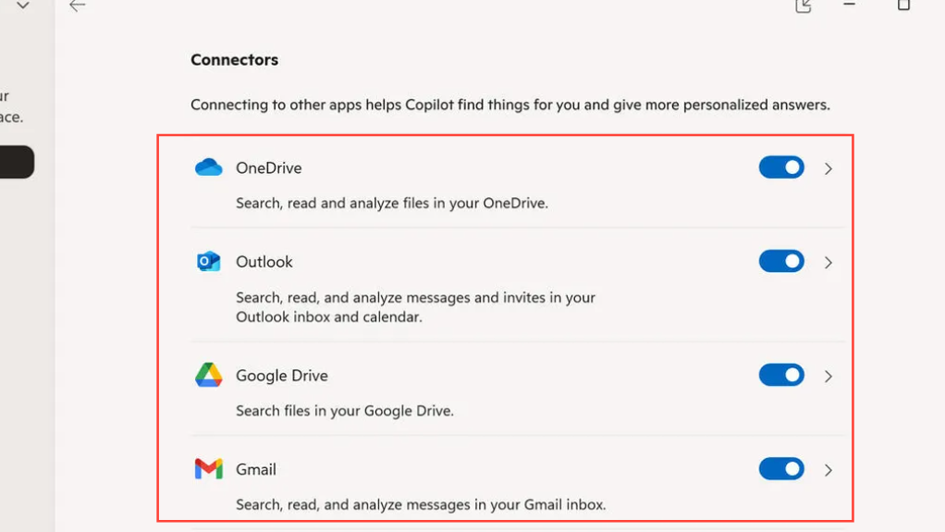Viewport: 945px width, 532px height.
Task: Click the Gmail connector name
Action: pos(255,469)
